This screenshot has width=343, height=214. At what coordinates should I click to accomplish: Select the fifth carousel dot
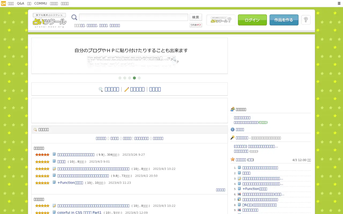point(139,78)
